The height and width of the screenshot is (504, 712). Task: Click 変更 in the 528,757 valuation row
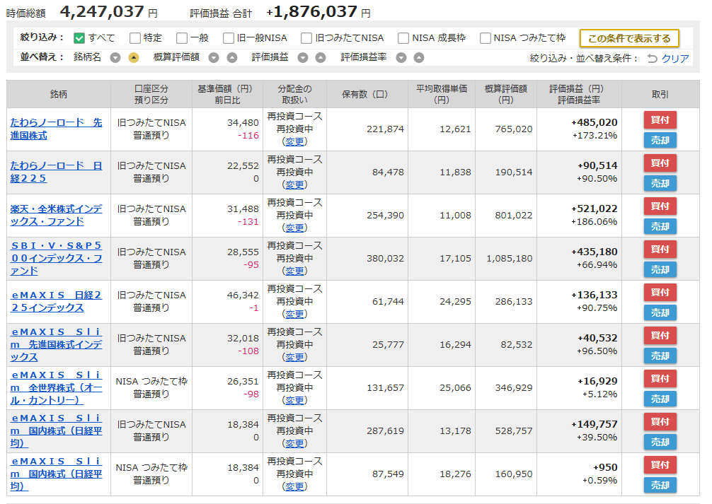click(294, 444)
